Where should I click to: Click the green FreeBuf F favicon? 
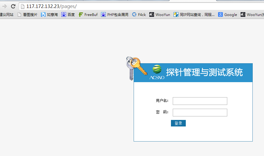[x=81, y=15]
